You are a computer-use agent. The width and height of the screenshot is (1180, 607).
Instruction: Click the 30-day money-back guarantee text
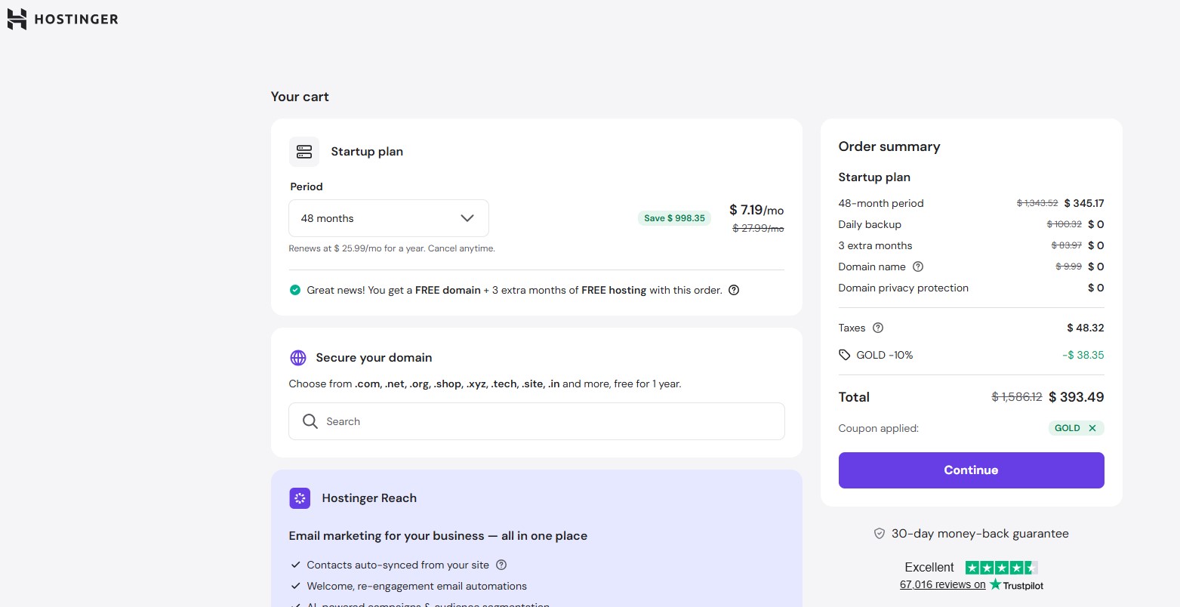tap(980, 534)
